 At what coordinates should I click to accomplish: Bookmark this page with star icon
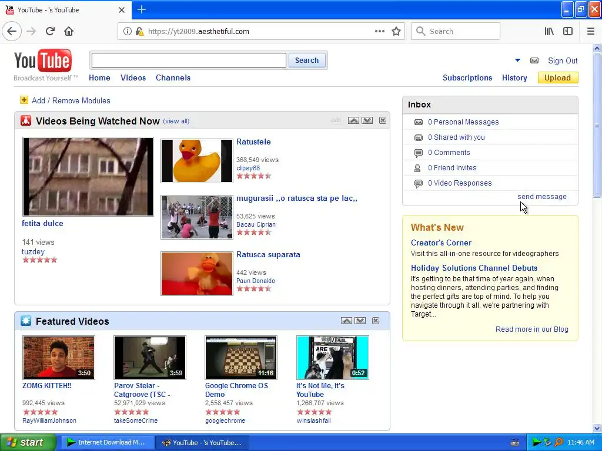coord(396,31)
